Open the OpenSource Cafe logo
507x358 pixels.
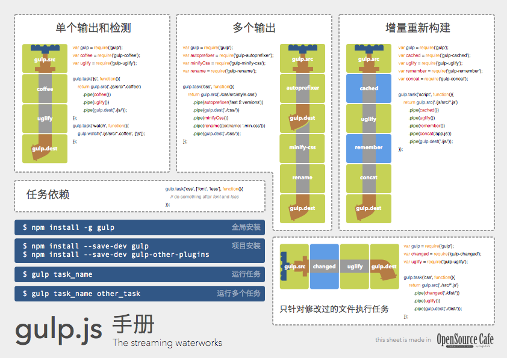[x=465, y=340]
